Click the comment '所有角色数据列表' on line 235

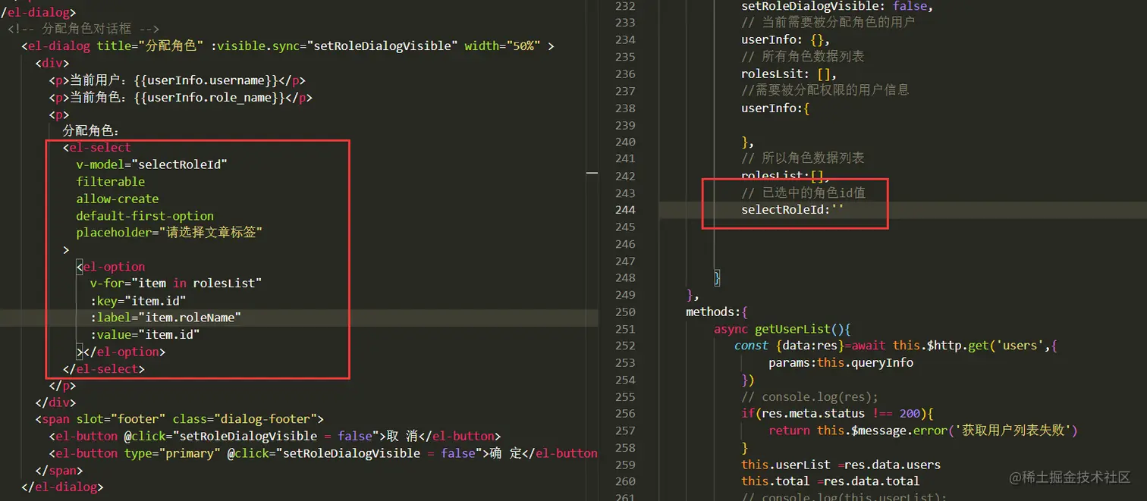pos(803,57)
